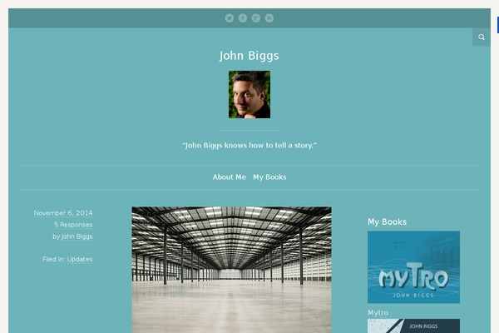Open the Facebook social icon

click(x=243, y=18)
